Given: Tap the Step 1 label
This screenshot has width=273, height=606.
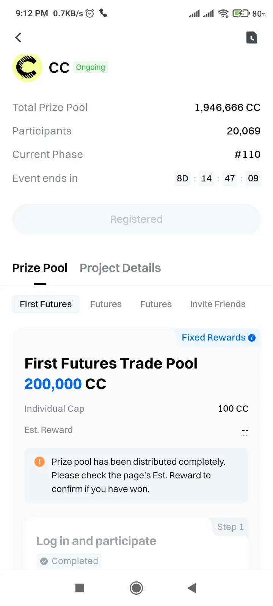Looking at the screenshot, I should tap(230, 527).
